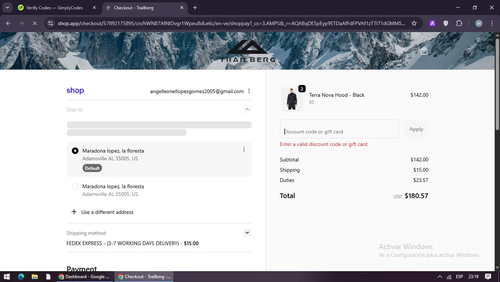Minimize the browser window
Image resolution: width=500 pixels, height=282 pixels.
(x=458, y=7)
